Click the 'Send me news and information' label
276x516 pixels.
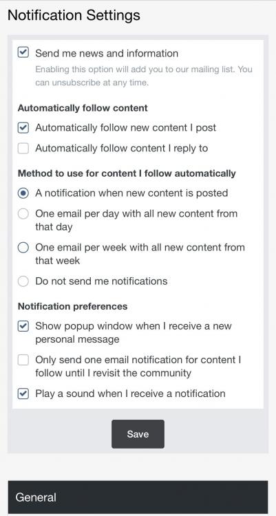(x=107, y=53)
